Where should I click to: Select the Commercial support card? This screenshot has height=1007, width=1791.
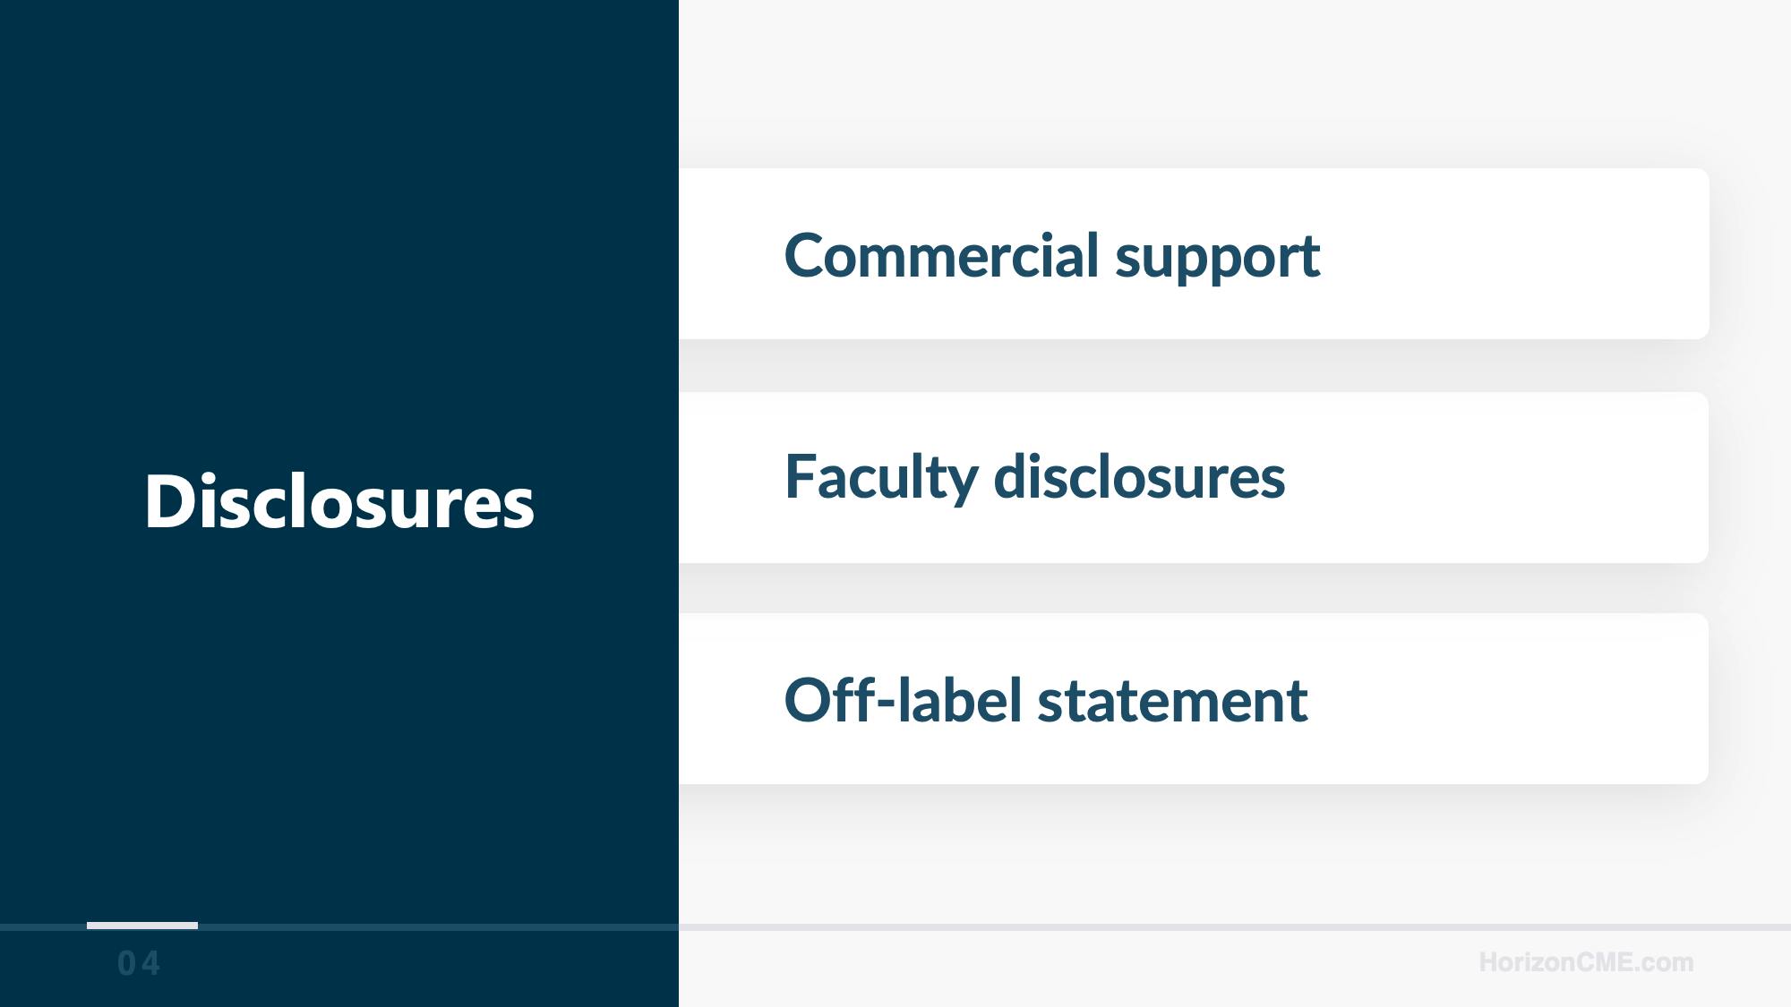coord(1193,253)
